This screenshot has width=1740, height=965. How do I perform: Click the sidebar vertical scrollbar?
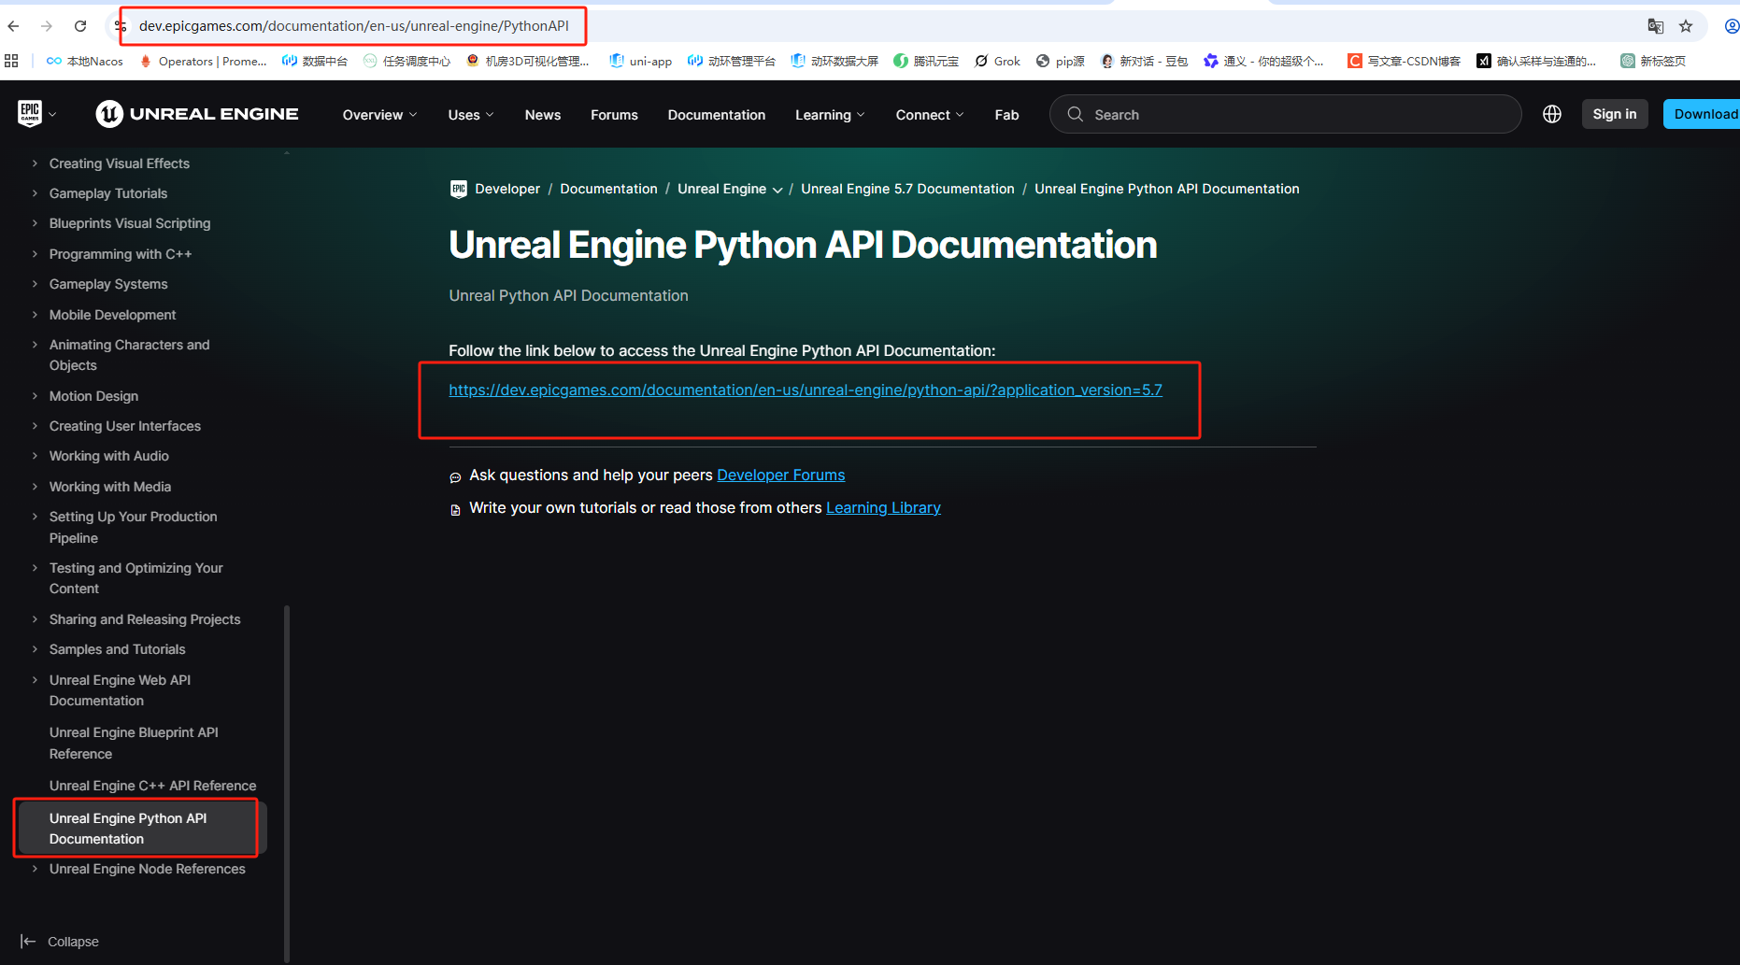coord(287,783)
